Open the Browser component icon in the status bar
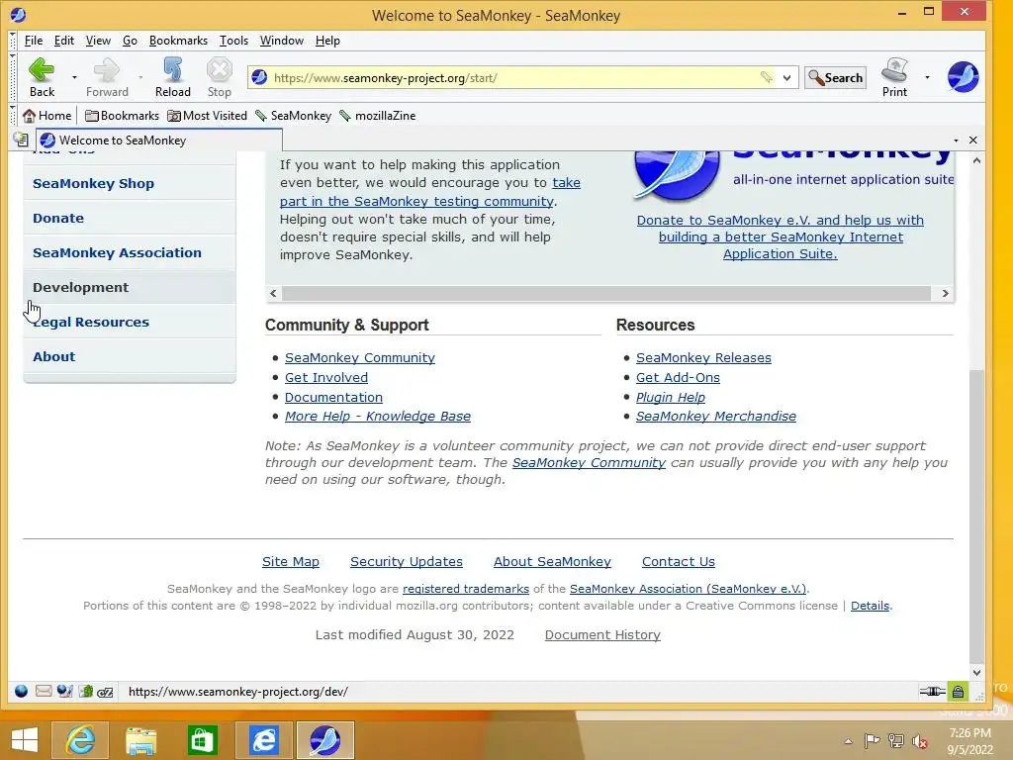This screenshot has width=1013, height=760. (22, 692)
